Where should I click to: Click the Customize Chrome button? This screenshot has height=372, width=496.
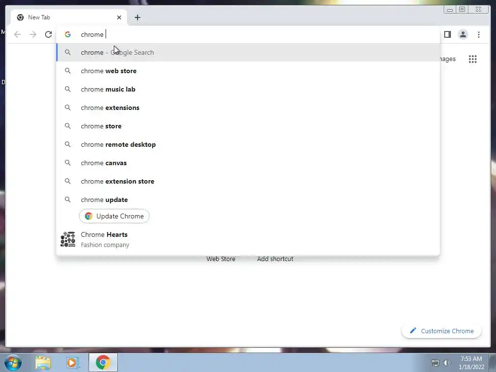pyautogui.click(x=441, y=331)
